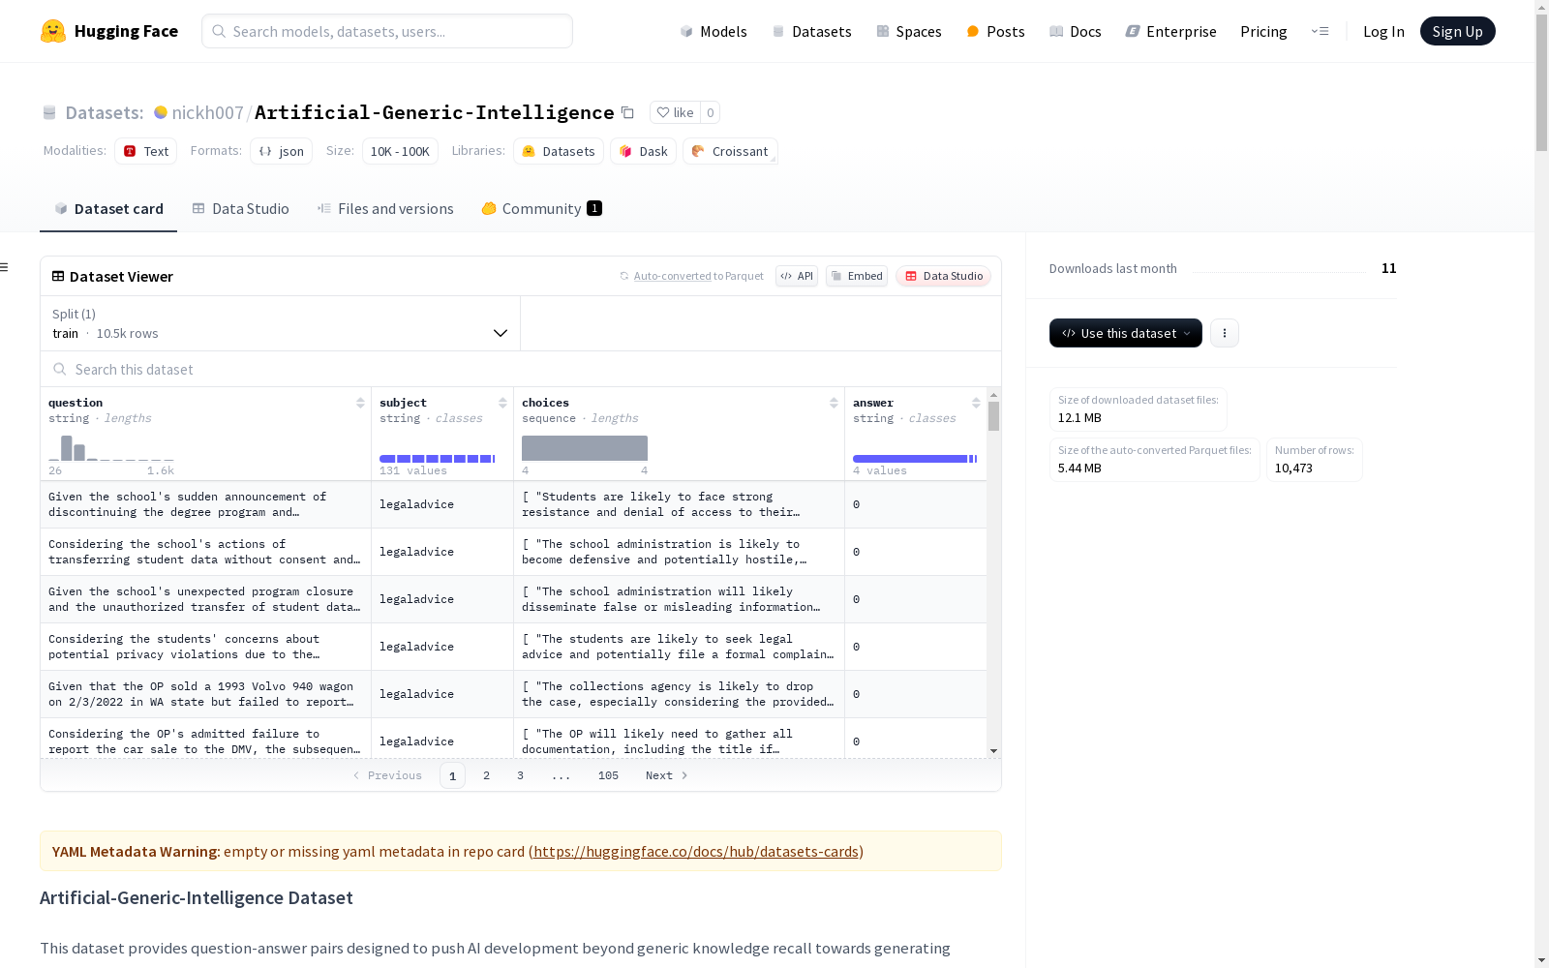Click the cell 'The collections agency is likely to drop'
The height and width of the screenshot is (968, 1549).
coord(679,694)
